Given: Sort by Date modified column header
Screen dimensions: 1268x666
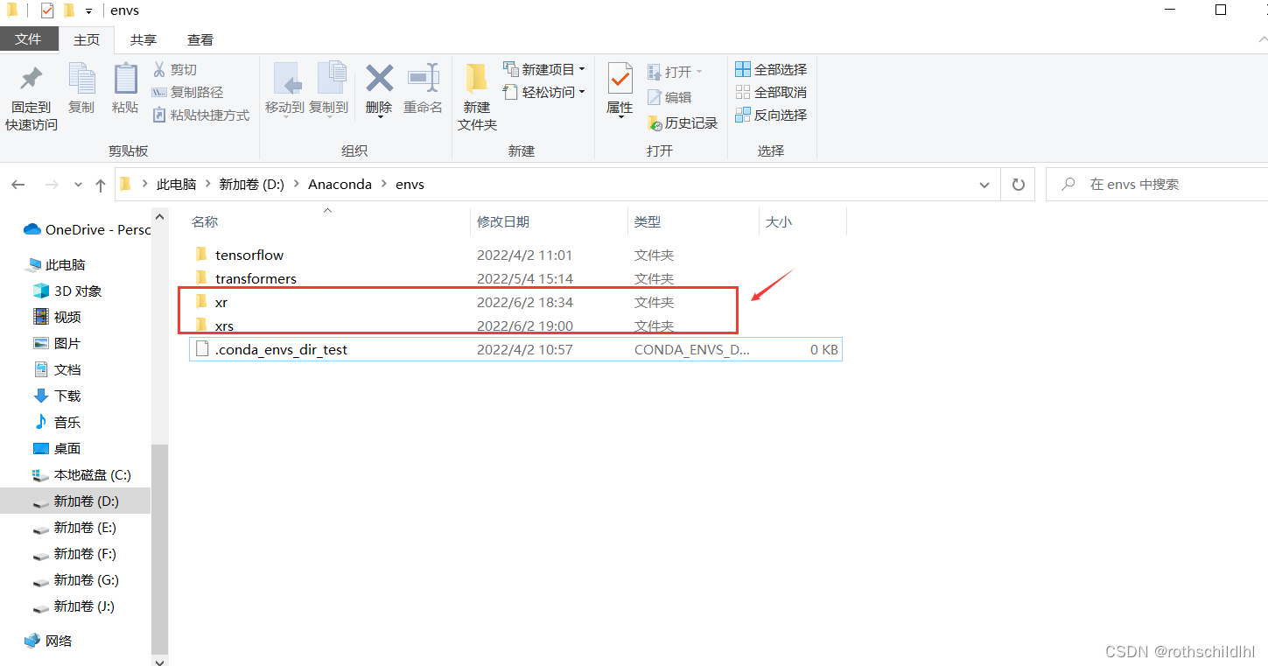Looking at the screenshot, I should pyautogui.click(x=549, y=222).
